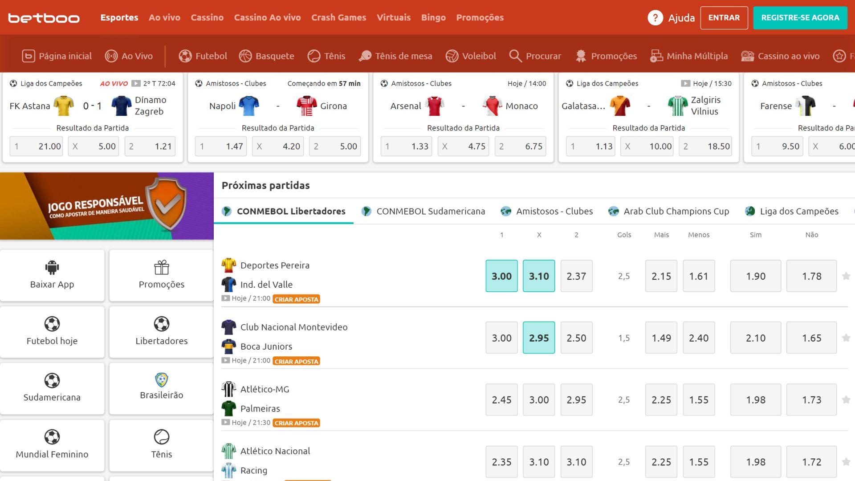
Task: Select the Tênis de mesa paddle icon
Action: tap(365, 56)
